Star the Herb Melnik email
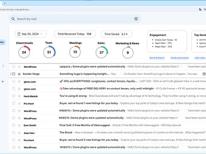This screenshot has height=154, width=206. tap(19, 96)
